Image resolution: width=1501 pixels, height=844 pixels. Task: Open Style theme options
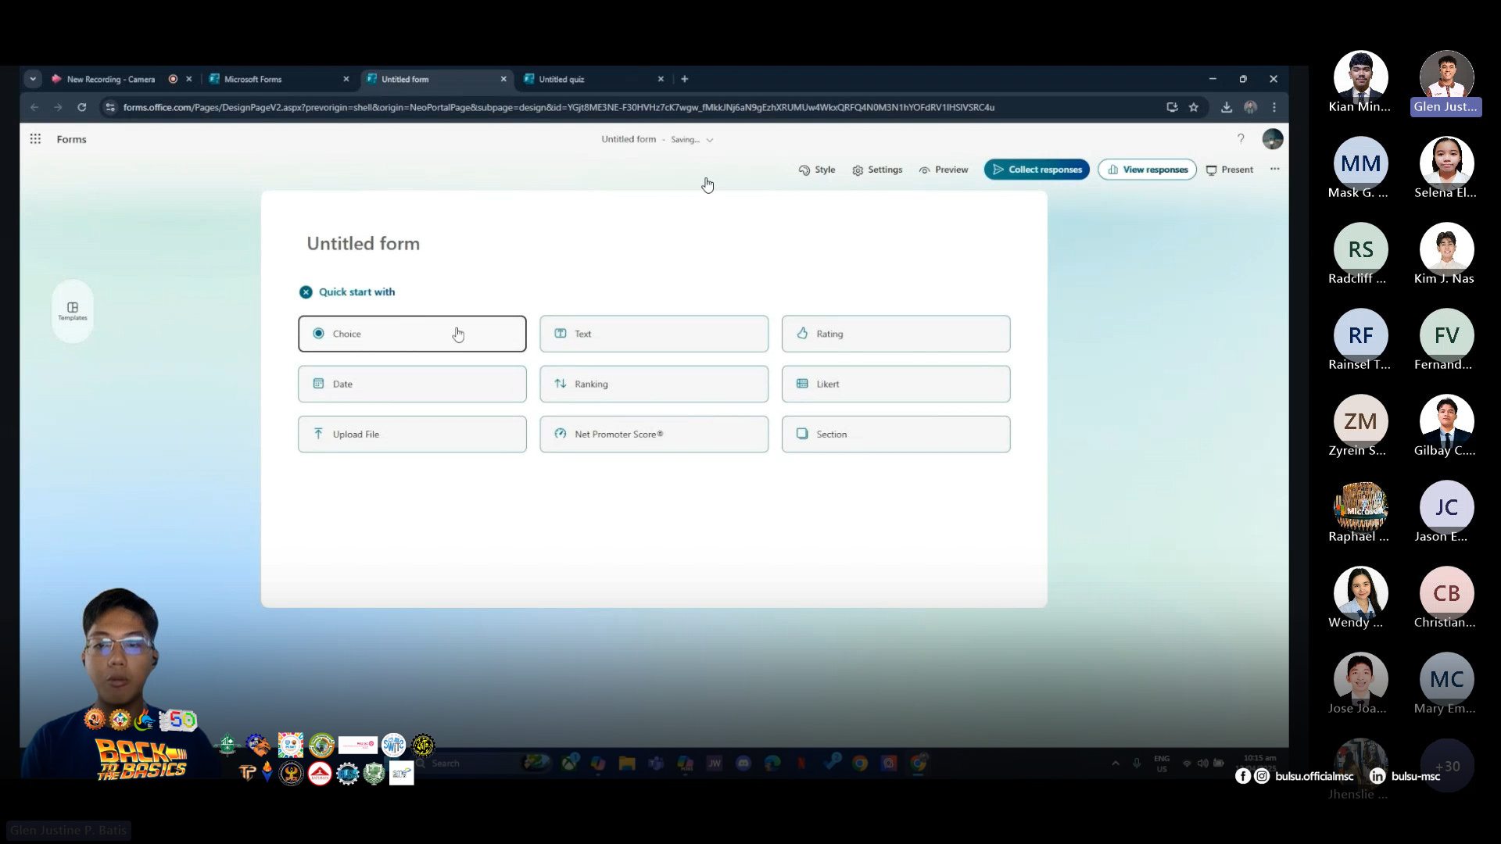pos(817,170)
